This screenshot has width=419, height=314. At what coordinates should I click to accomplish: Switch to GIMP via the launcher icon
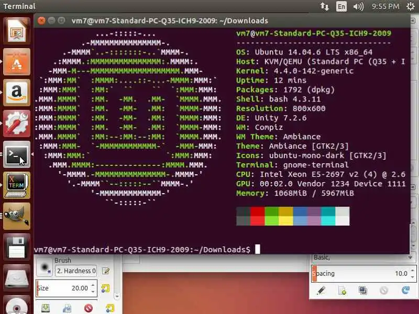click(x=17, y=216)
